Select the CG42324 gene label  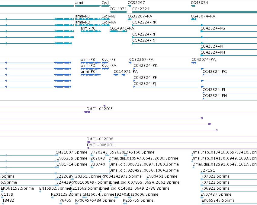click(x=141, y=9)
